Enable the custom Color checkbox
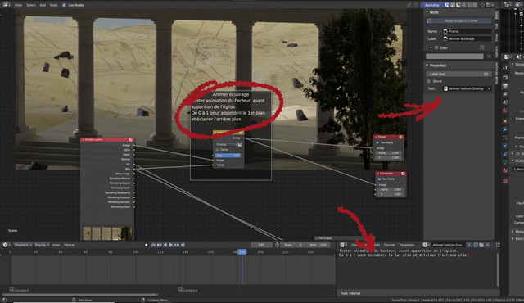Viewport: 524px width, 303px height. tap(436, 47)
